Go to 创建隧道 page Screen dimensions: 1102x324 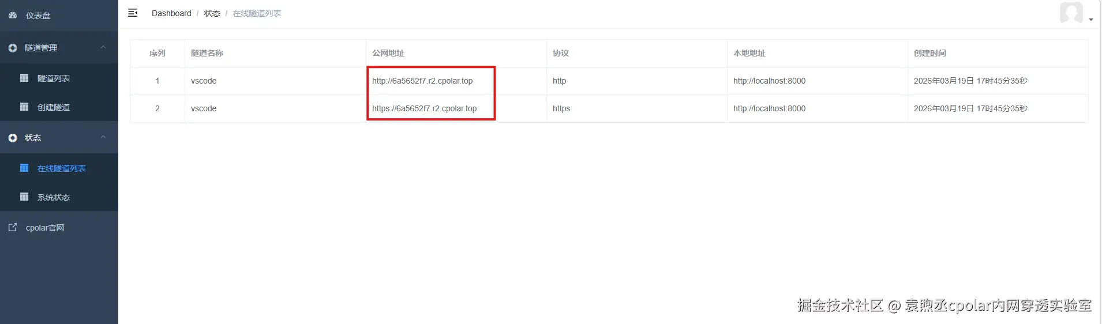coord(59,107)
